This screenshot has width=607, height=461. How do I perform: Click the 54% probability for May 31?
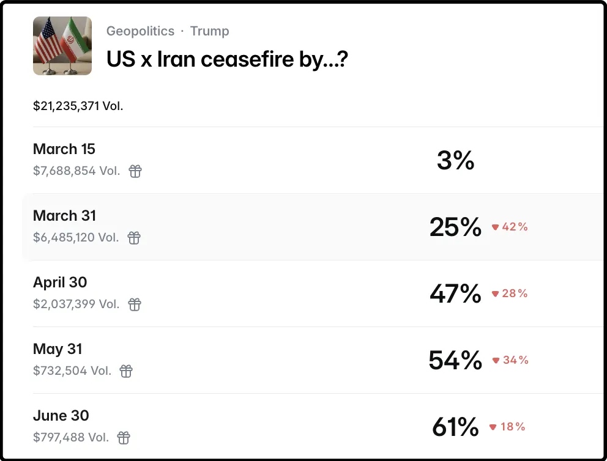[455, 361]
